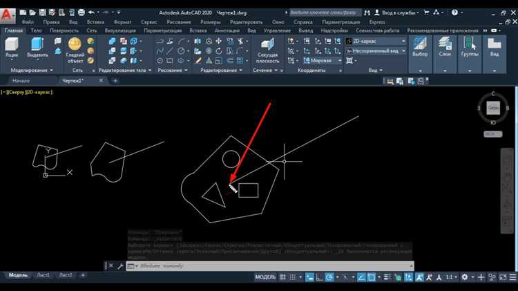Select the Array tool icon
Image resolution: width=518 pixels, height=291 pixels.
(x=240, y=61)
